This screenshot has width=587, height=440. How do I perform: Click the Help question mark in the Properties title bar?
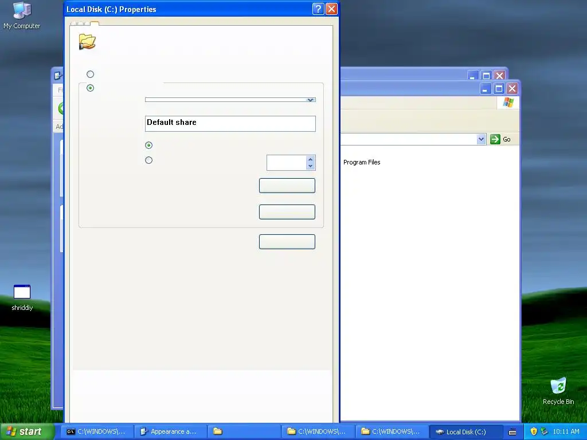coord(318,9)
